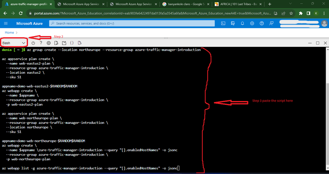This screenshot has height=174, width=329.
Task: Click the text '-p web-northeurope-plan'
Action: [x=28, y=159]
